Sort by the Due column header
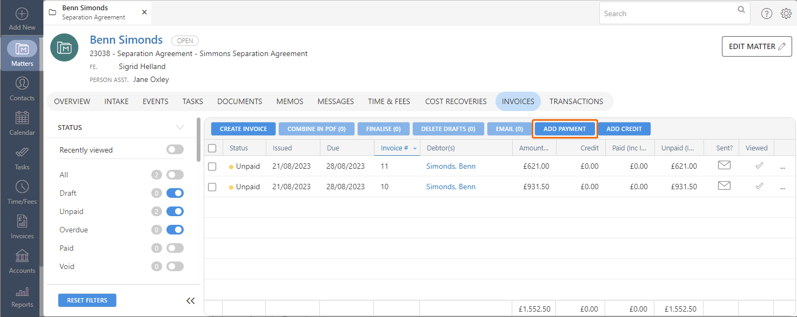 346,148
